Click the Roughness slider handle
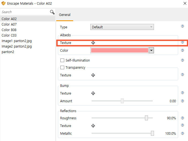 click(x=146, y=118)
